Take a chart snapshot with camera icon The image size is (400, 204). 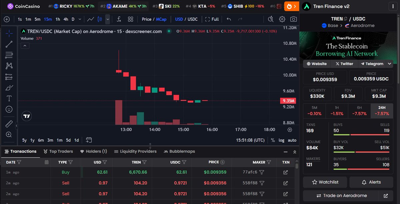click(293, 19)
